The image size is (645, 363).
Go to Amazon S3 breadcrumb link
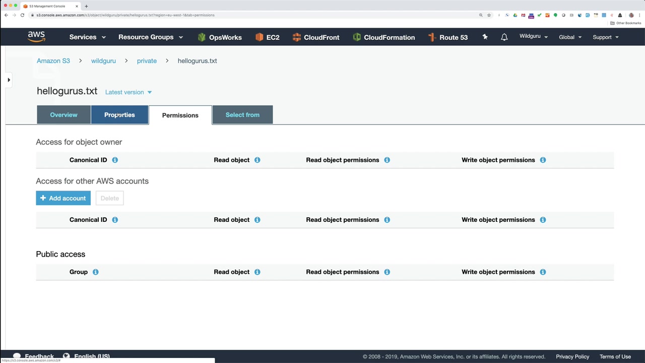53,61
